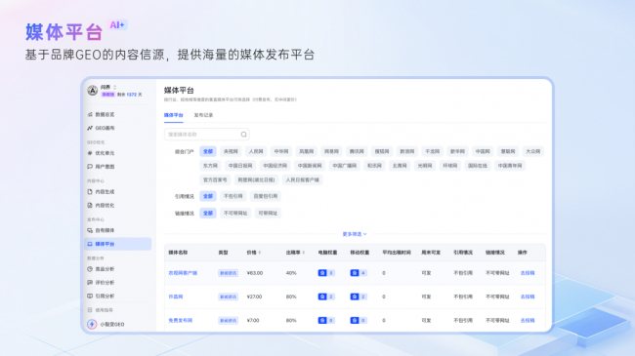Image resolution: width=635 pixels, height=356 pixels.
Task: Select the 人民网 filter chip
Action: [256, 152]
